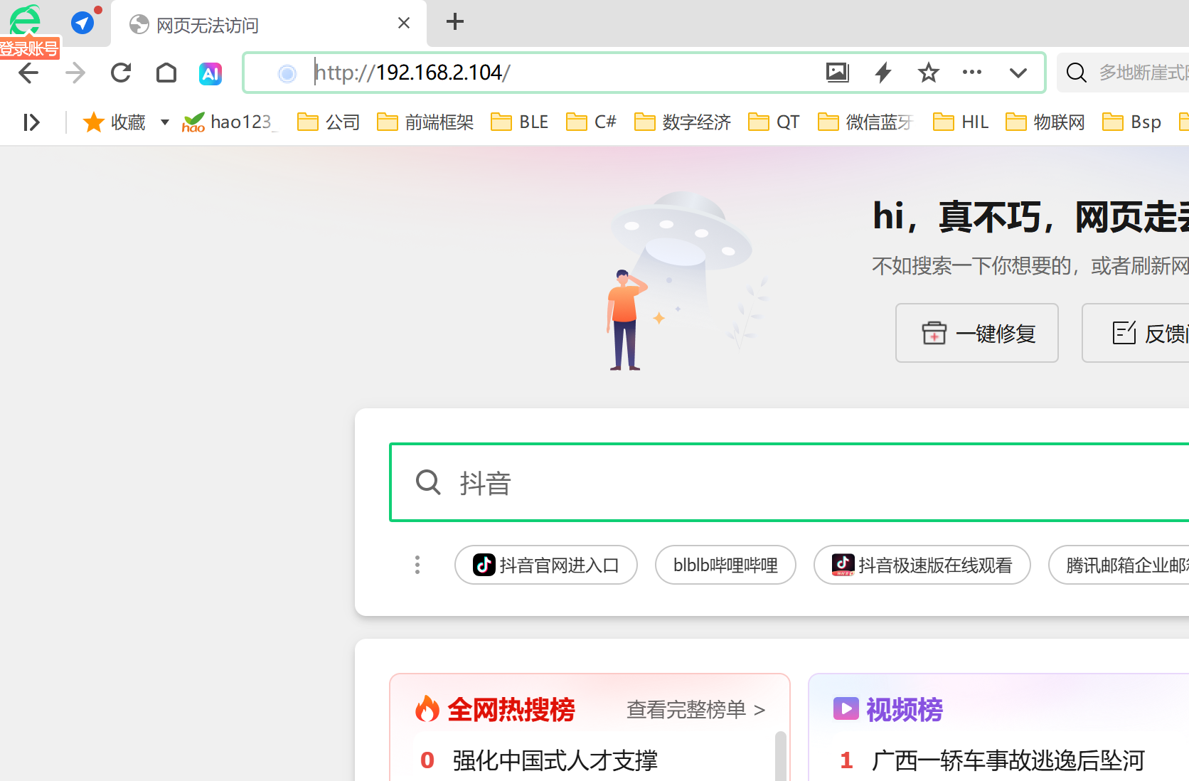
Task: Open the BLE bookmark folder
Action: point(519,122)
